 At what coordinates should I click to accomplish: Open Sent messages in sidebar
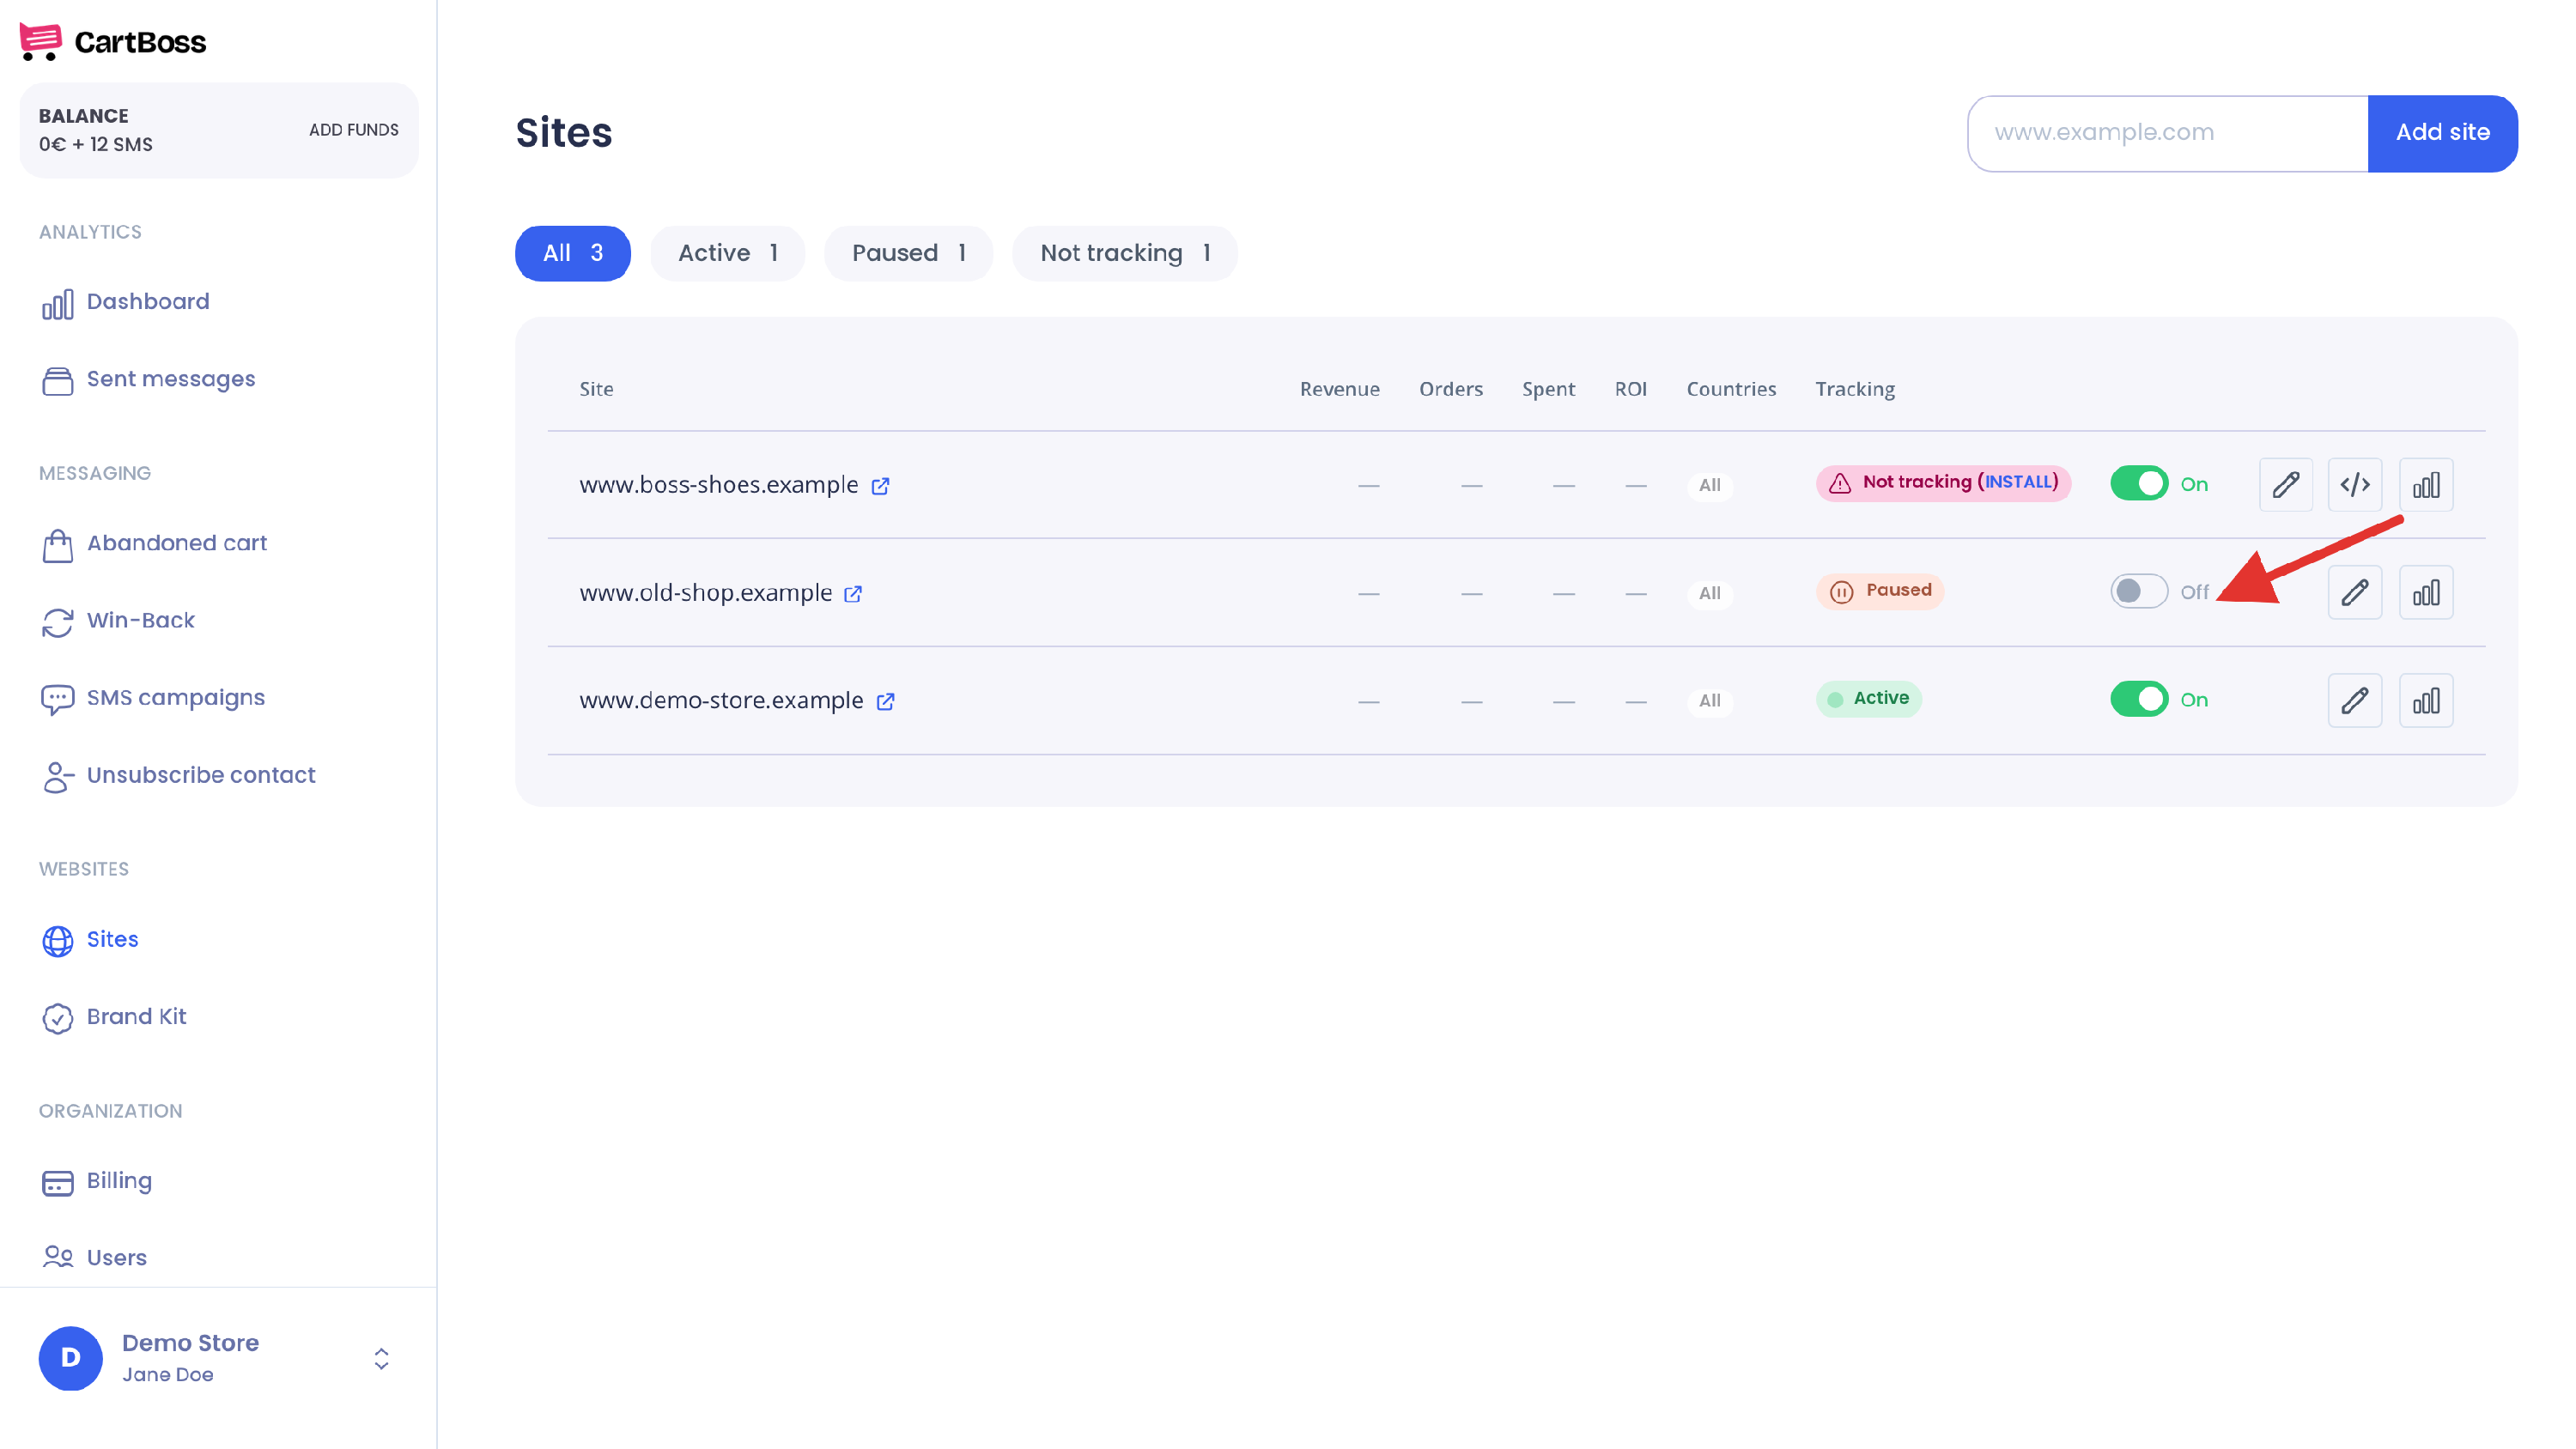tap(148, 379)
